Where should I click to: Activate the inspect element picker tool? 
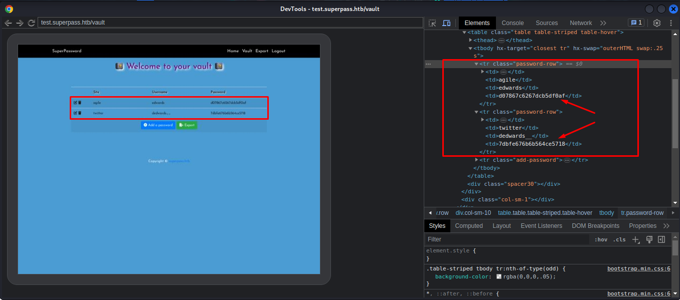432,23
